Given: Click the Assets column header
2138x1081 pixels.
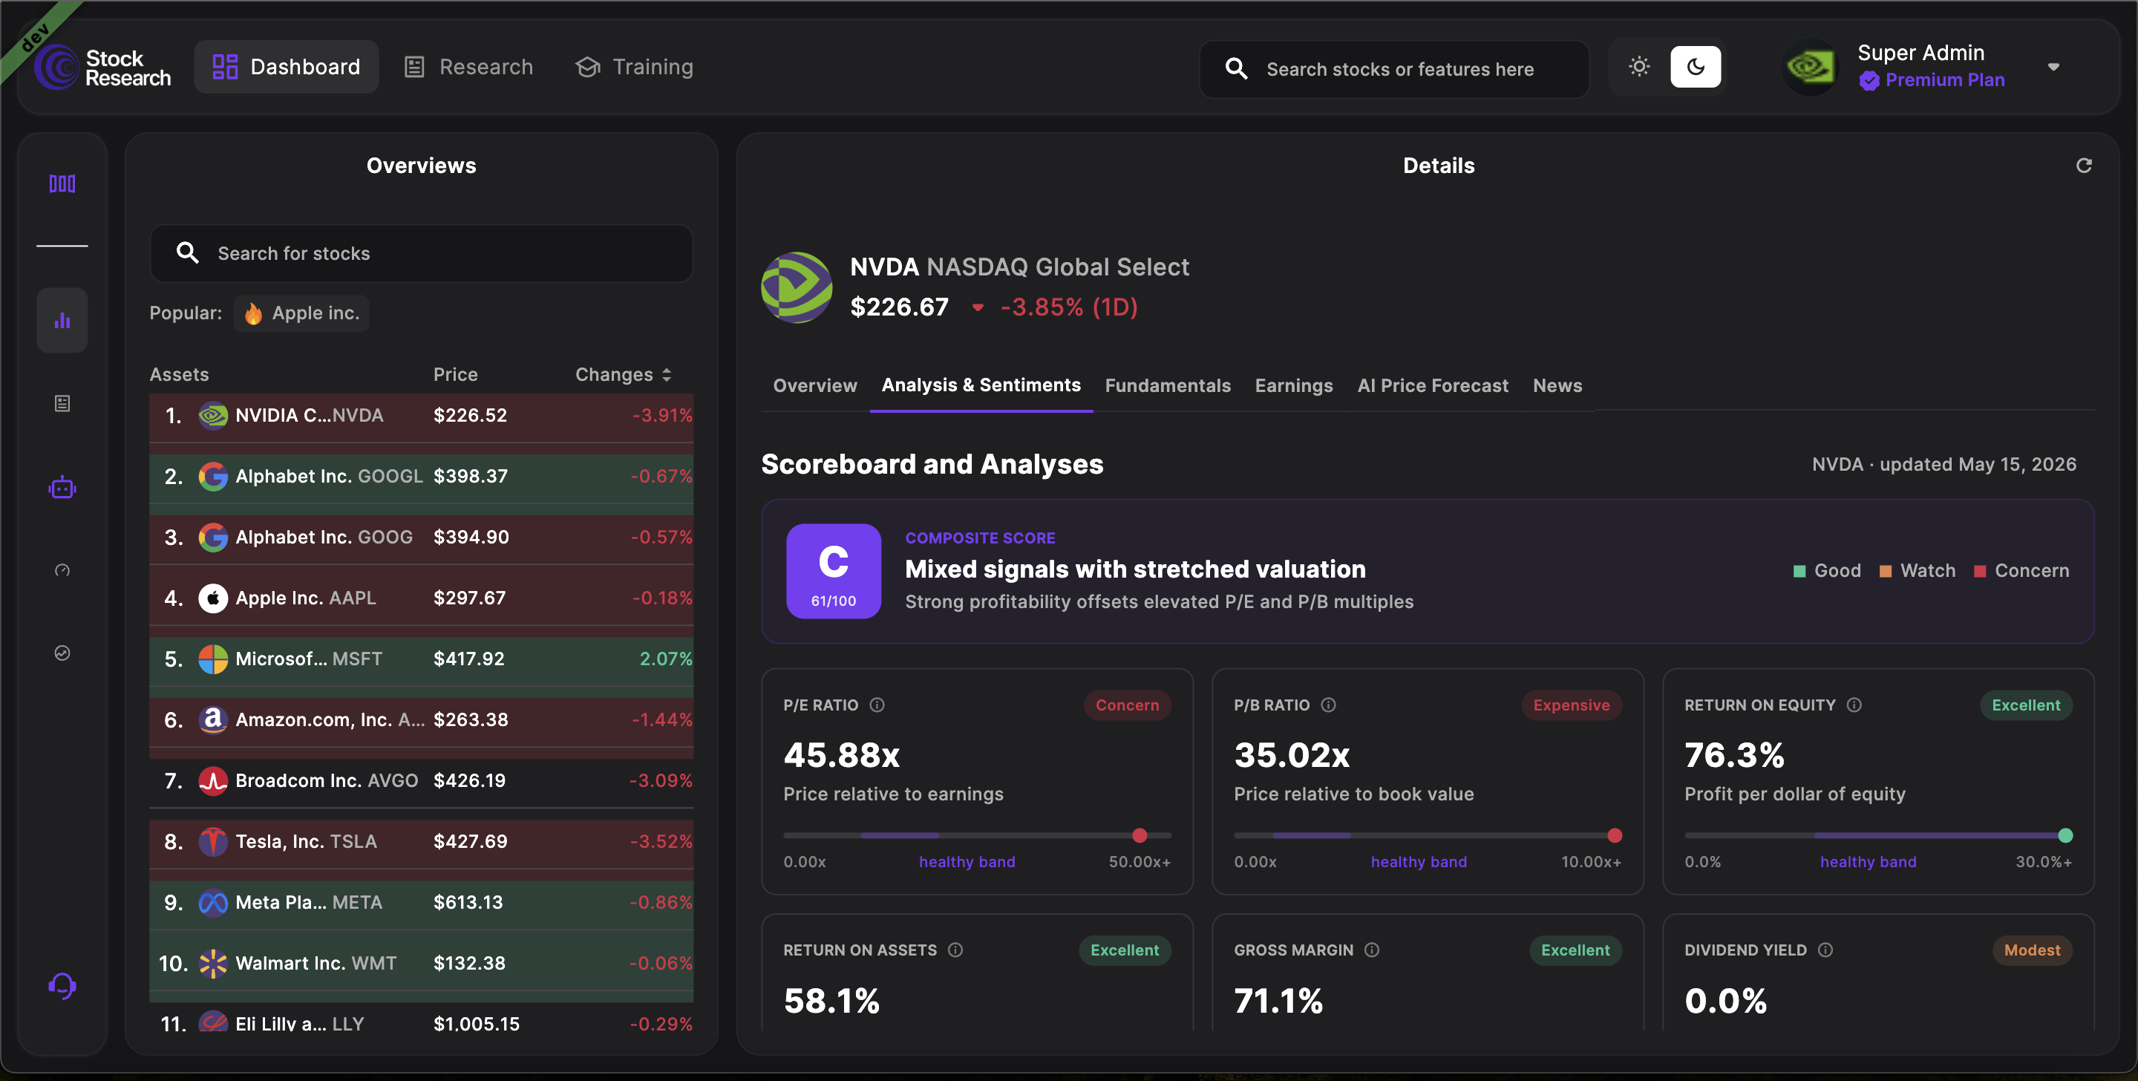Looking at the screenshot, I should (x=179, y=374).
